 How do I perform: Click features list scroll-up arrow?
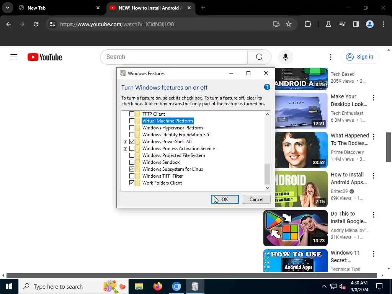point(267,114)
